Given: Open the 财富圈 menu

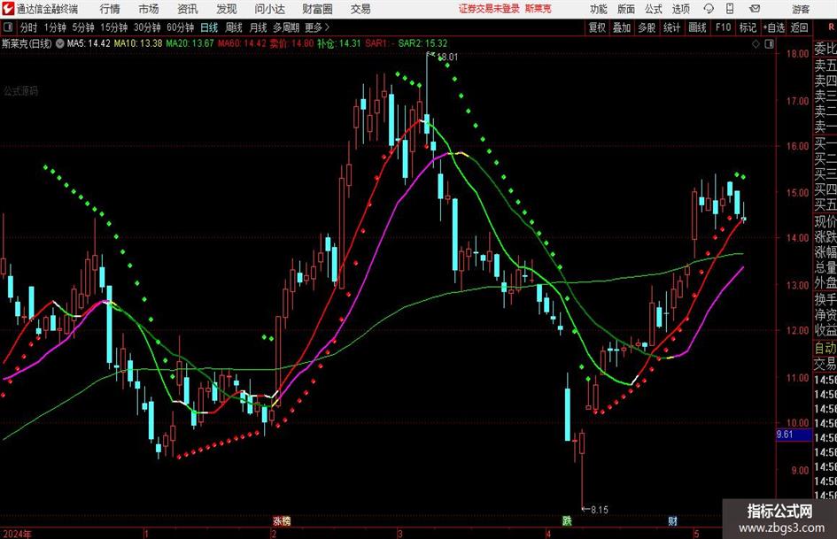Looking at the screenshot, I should point(317,9).
